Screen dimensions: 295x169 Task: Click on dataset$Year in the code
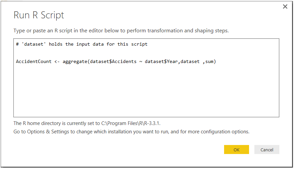[x=161, y=61]
